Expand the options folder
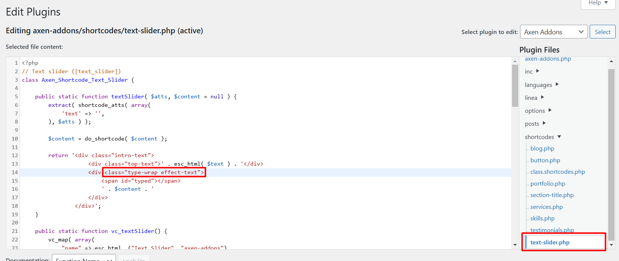Image resolution: width=619 pixels, height=261 pixels. click(538, 111)
